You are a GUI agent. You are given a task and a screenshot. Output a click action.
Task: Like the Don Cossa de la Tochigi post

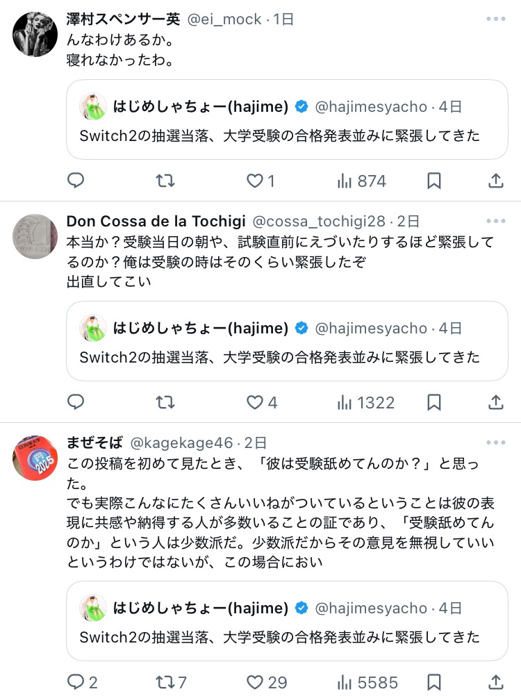coord(262,402)
